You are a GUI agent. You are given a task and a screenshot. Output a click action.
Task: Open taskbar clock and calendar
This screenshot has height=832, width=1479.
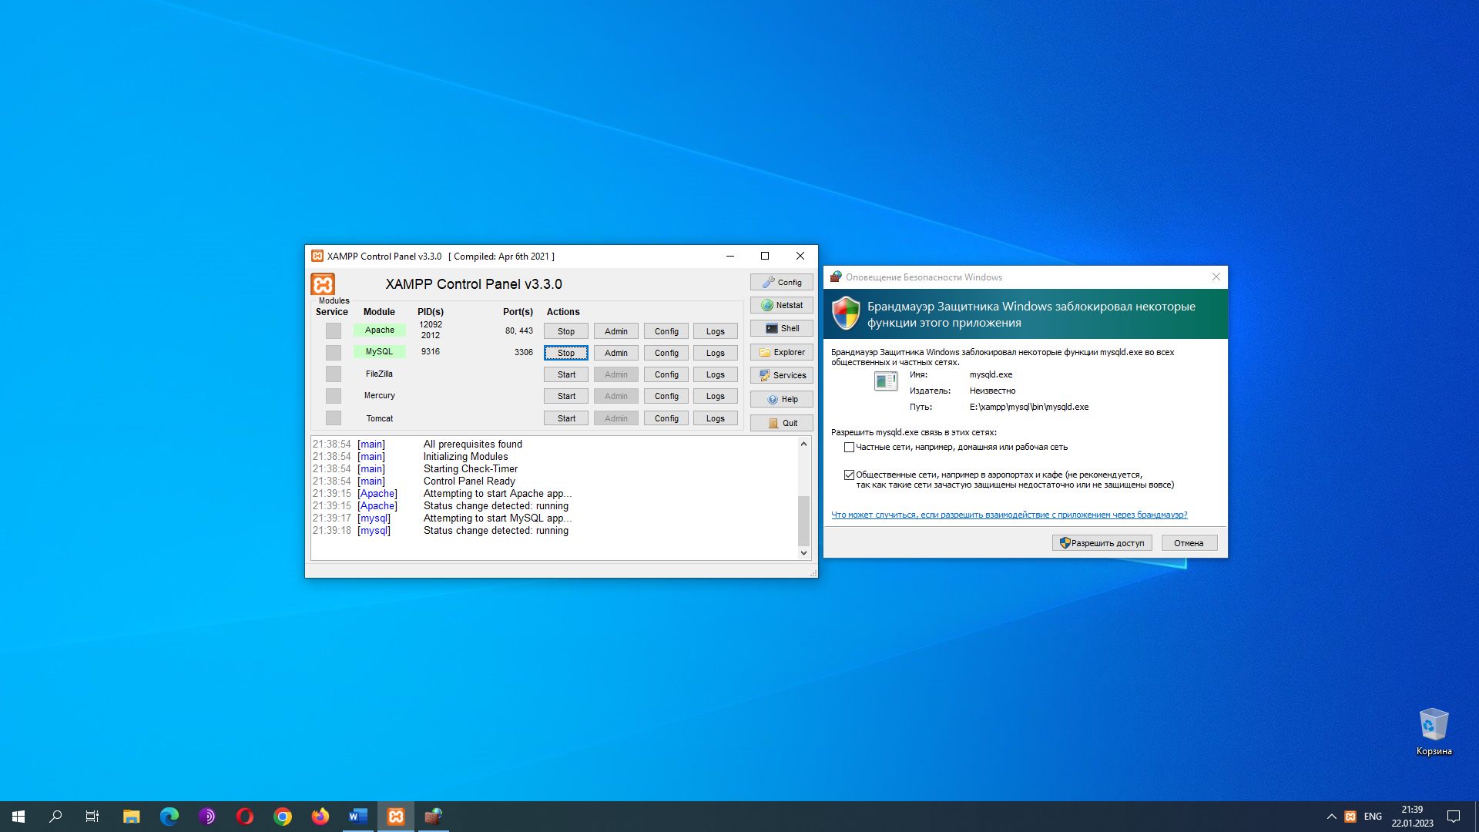[1412, 817]
